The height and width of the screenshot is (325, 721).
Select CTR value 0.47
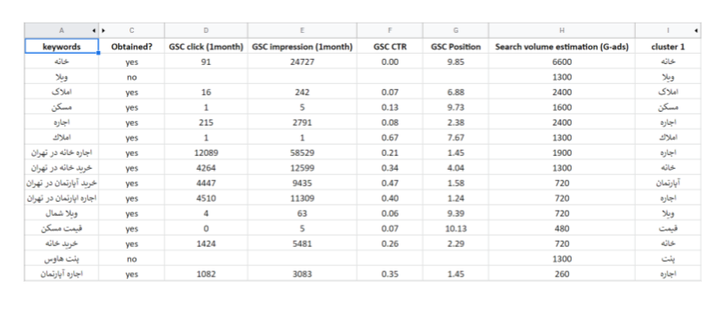click(390, 183)
